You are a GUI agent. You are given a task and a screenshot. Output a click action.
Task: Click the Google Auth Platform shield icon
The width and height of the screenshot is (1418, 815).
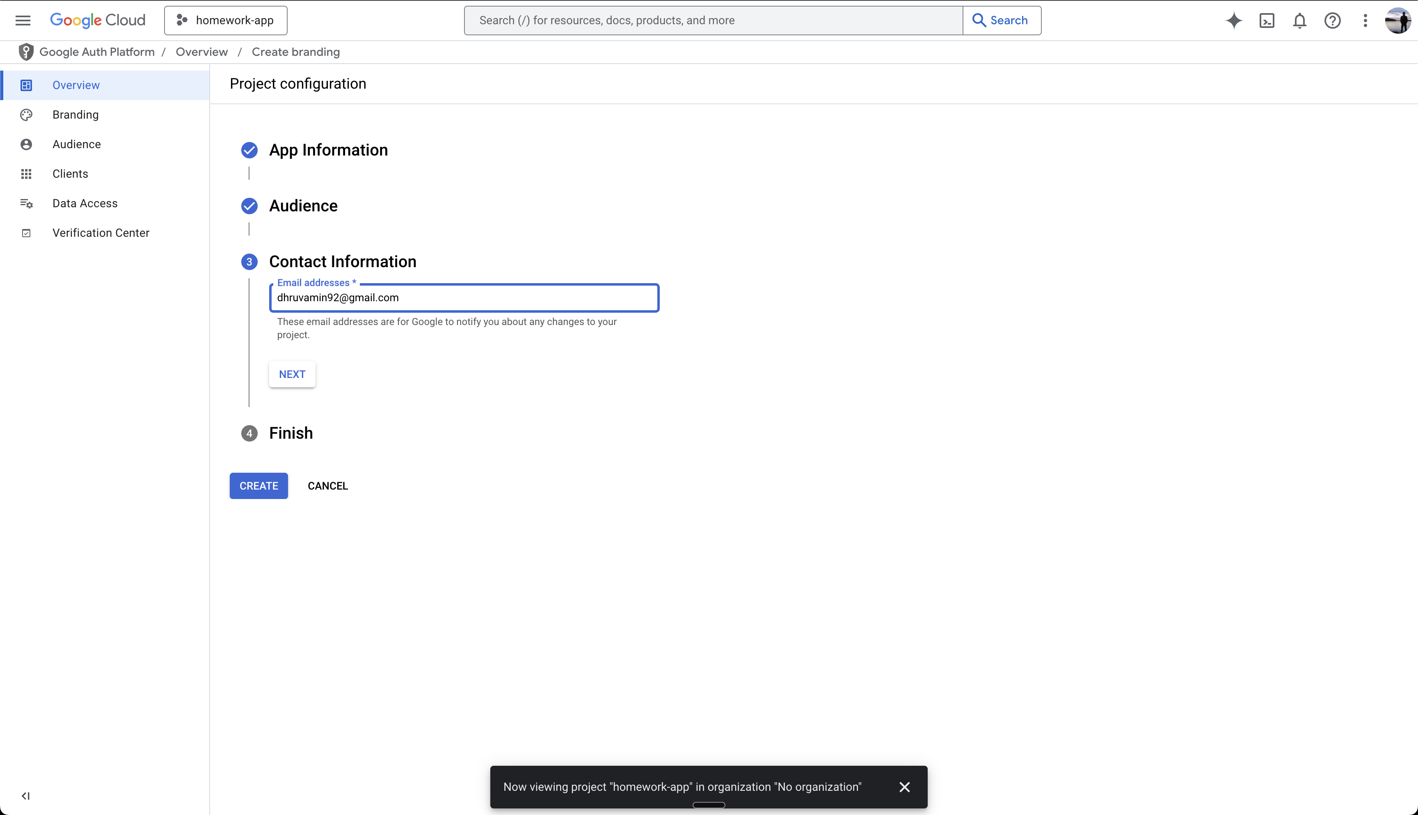click(26, 52)
